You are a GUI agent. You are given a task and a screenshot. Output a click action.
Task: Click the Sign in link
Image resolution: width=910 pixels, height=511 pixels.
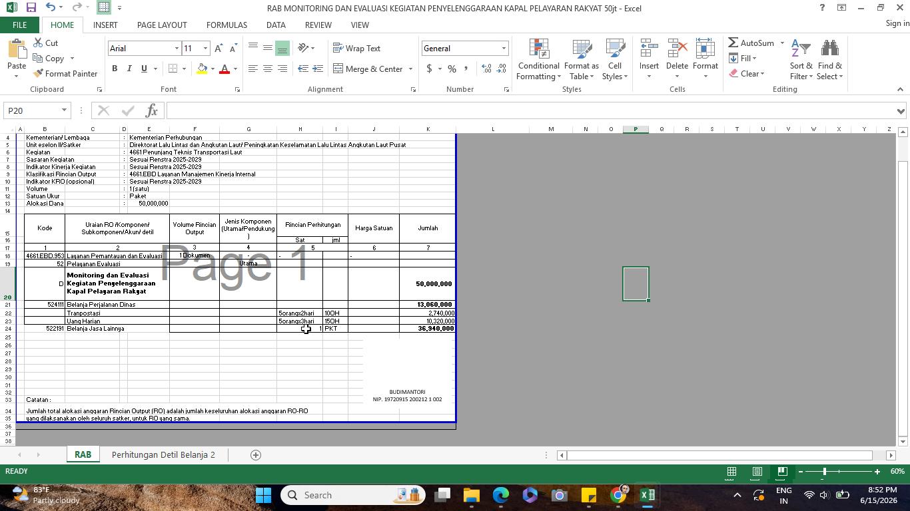pyautogui.click(x=897, y=23)
